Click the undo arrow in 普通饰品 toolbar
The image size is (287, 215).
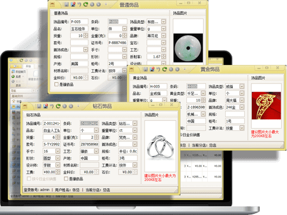coord(79,4)
